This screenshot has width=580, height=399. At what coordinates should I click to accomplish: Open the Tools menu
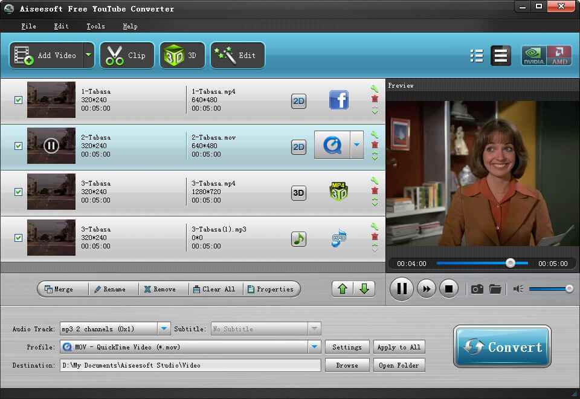click(x=95, y=26)
